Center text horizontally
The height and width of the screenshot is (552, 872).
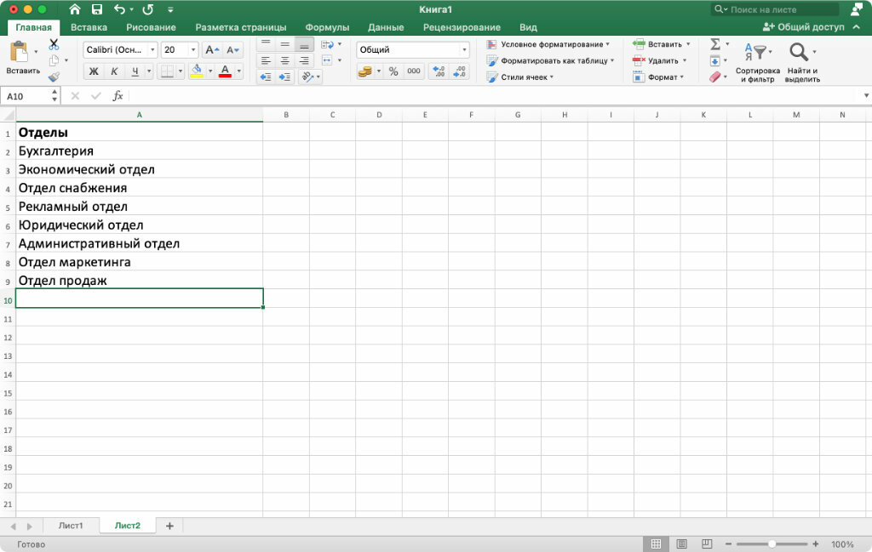[x=284, y=60]
